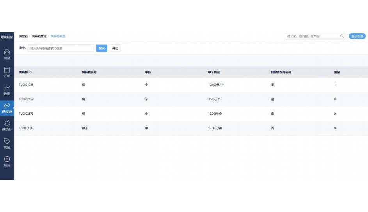Screen dimensions: 368x212
Task: Select the row with ID TU0003032
Action: [x=27, y=128]
